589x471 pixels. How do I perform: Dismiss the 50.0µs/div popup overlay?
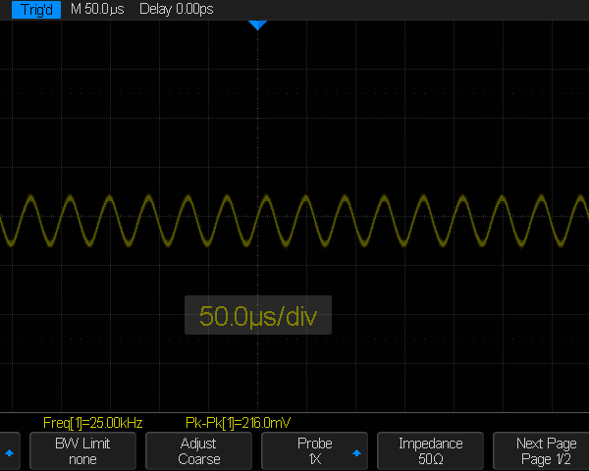point(258,316)
